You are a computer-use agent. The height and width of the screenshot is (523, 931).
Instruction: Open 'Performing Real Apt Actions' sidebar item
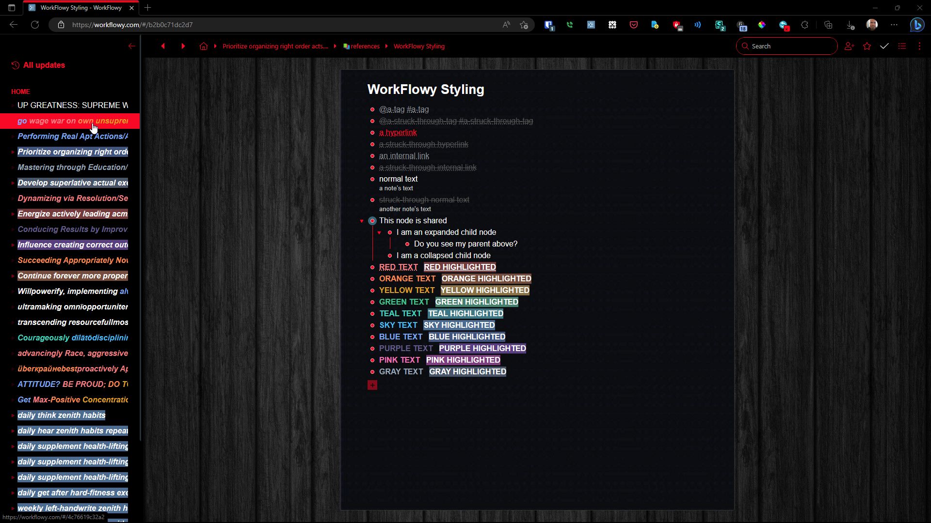point(73,137)
